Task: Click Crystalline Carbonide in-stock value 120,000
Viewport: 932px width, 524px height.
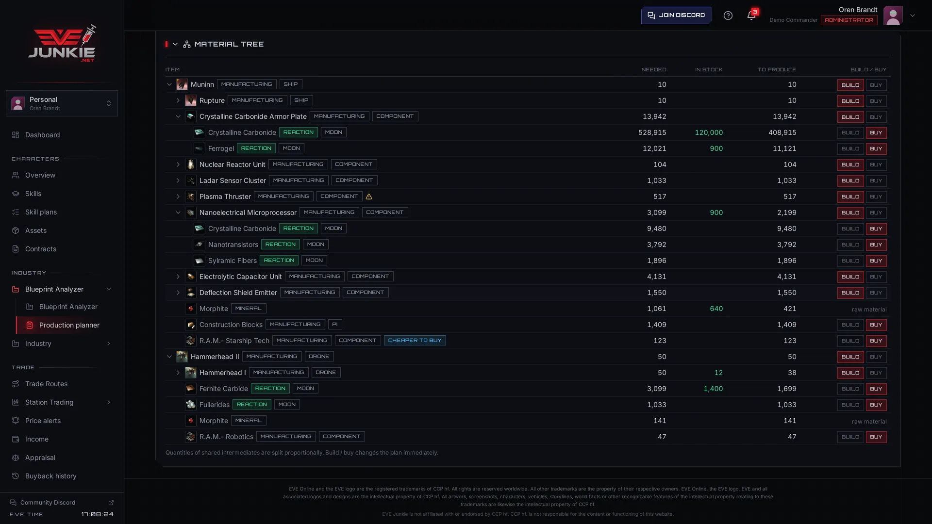Action: pos(709,132)
